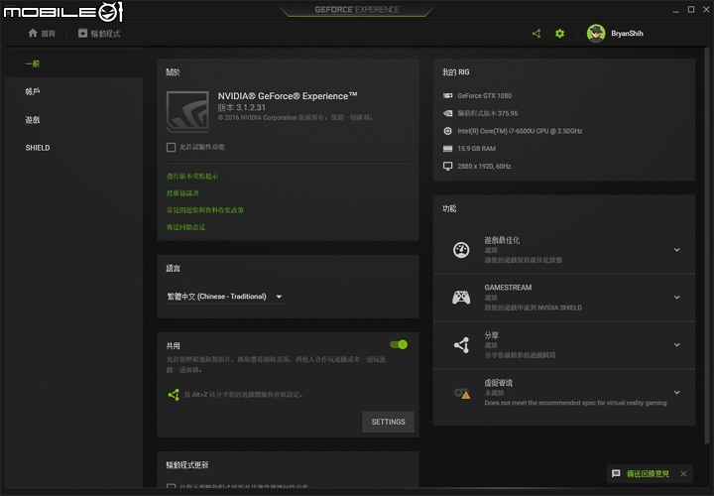Screen dimensions: 714x496
Task: Open settings gear icon in top bar
Action: (559, 34)
